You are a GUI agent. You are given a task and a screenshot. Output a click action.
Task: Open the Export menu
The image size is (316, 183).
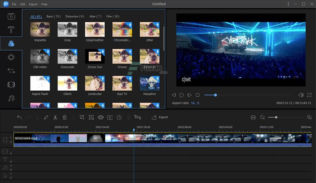(x=33, y=4)
